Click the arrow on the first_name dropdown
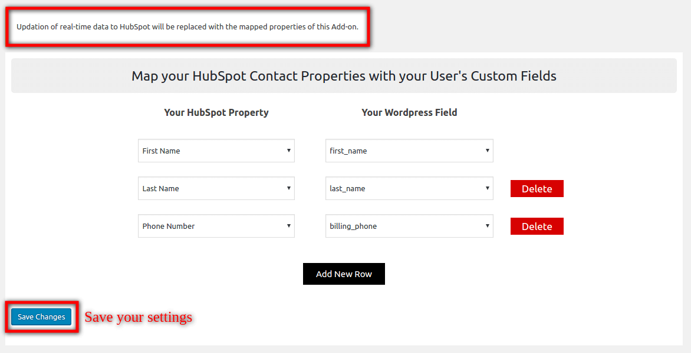The image size is (691, 353). point(488,151)
